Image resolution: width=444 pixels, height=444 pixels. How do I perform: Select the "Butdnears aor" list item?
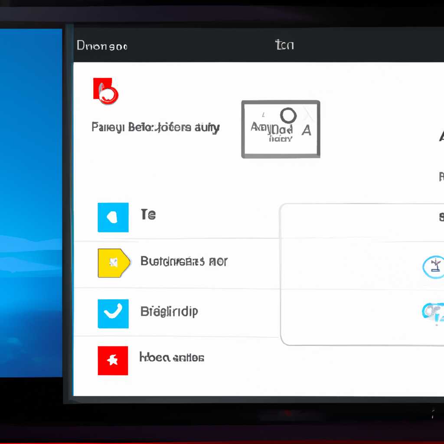point(184,261)
